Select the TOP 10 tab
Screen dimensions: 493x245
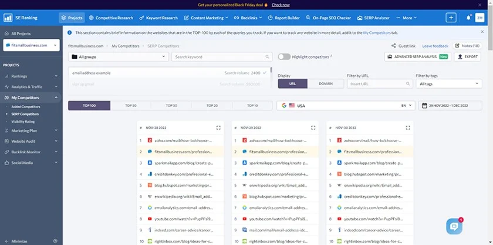coord(252,106)
